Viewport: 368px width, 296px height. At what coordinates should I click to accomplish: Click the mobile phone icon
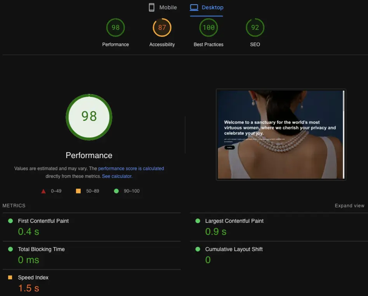click(x=151, y=7)
